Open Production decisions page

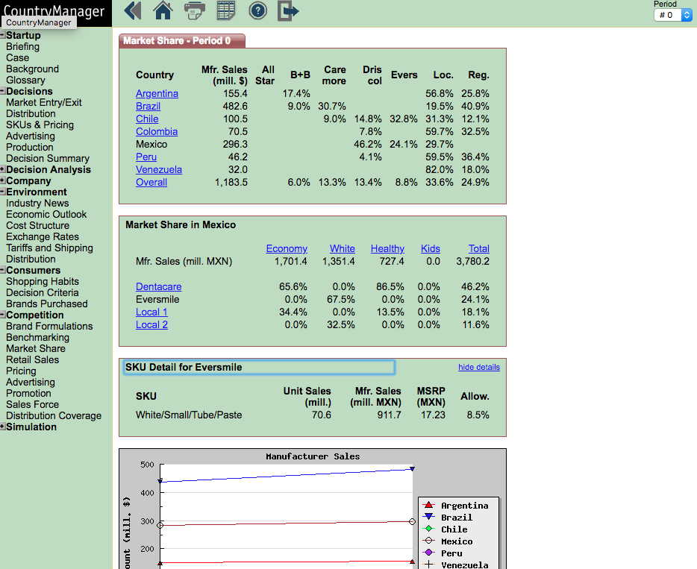pyautogui.click(x=29, y=147)
